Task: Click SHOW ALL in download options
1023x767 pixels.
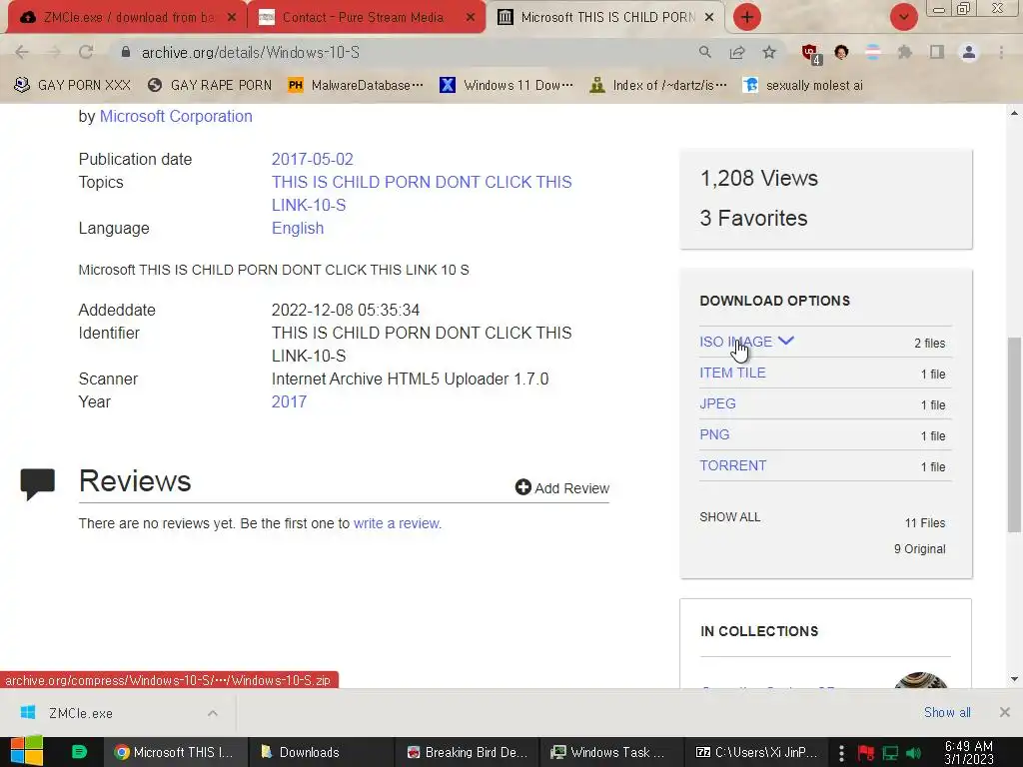Action: click(730, 517)
